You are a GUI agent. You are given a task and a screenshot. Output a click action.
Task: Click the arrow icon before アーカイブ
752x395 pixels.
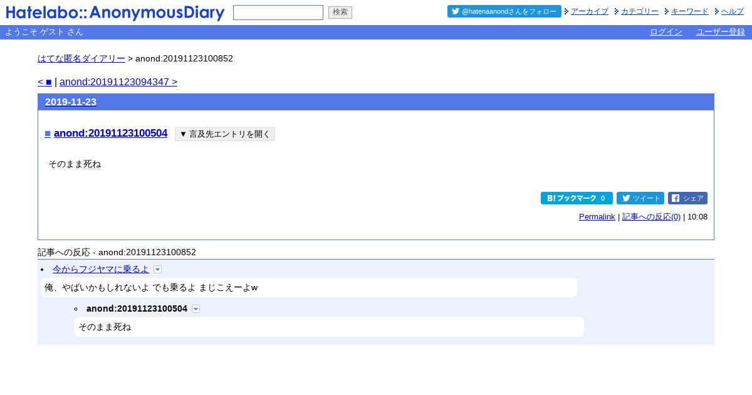[567, 11]
